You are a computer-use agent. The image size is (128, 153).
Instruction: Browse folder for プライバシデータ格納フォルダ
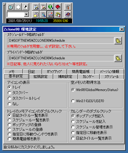pyautogui.click(x=118, y=58)
